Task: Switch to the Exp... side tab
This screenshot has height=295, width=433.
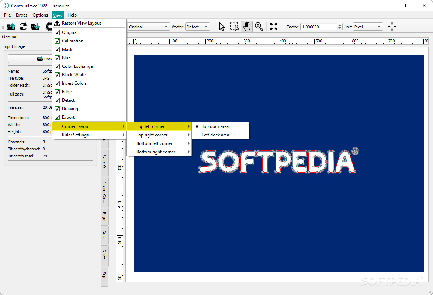Action: click(104, 277)
